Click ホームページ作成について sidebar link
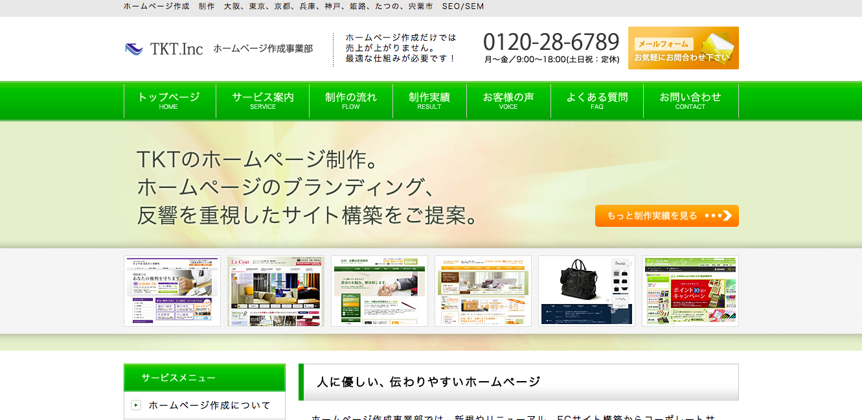Image resolution: width=862 pixels, height=420 pixels. coord(209,405)
